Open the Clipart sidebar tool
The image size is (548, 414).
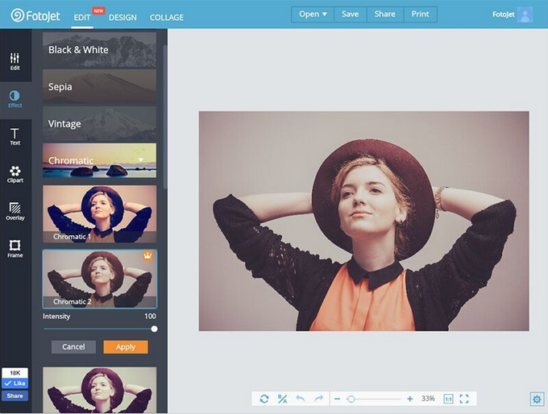tap(15, 174)
